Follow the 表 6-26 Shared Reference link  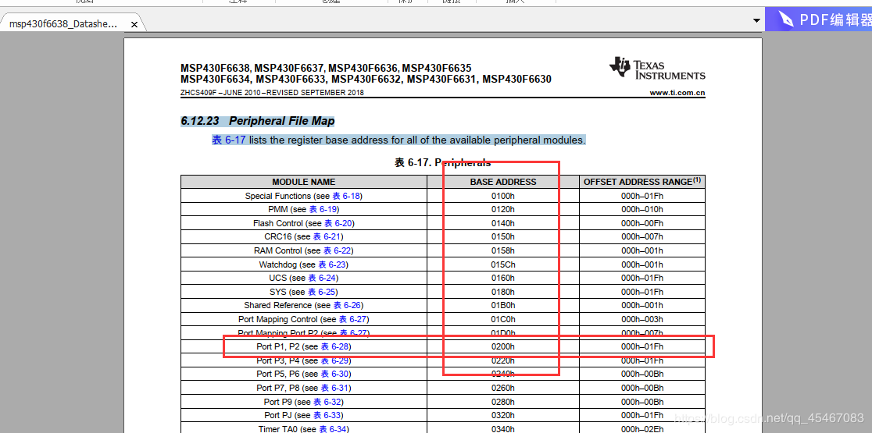click(x=347, y=305)
